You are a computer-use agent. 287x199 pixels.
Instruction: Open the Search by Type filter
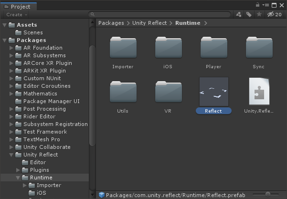point(239,15)
